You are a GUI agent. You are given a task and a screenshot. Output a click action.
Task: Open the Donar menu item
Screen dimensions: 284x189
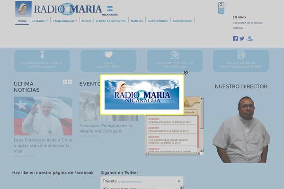[x=87, y=21]
